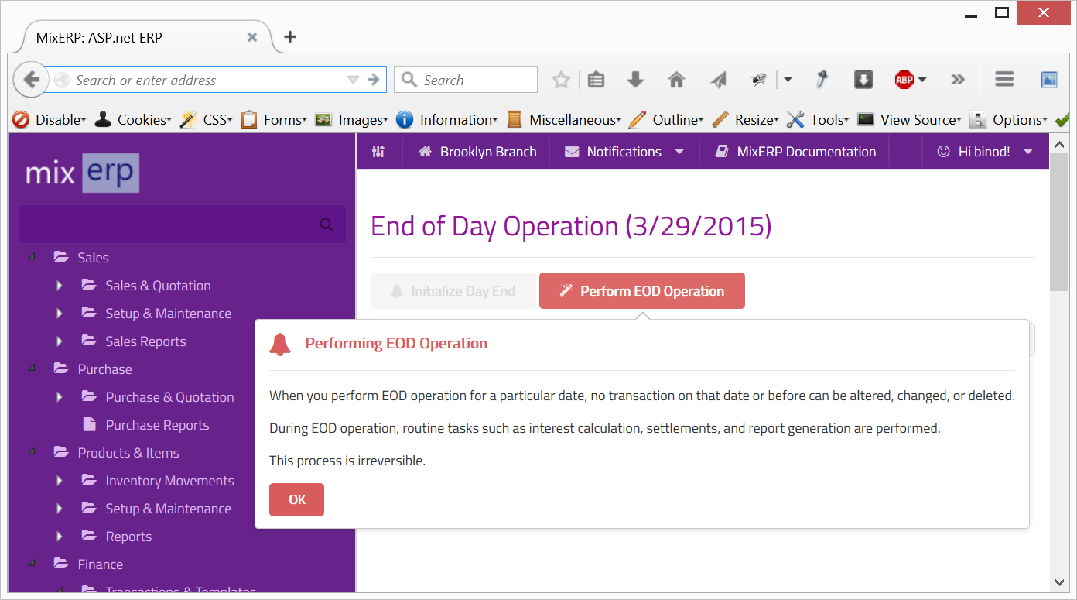
Task: Click the browser back arrow button
Action: (x=32, y=79)
